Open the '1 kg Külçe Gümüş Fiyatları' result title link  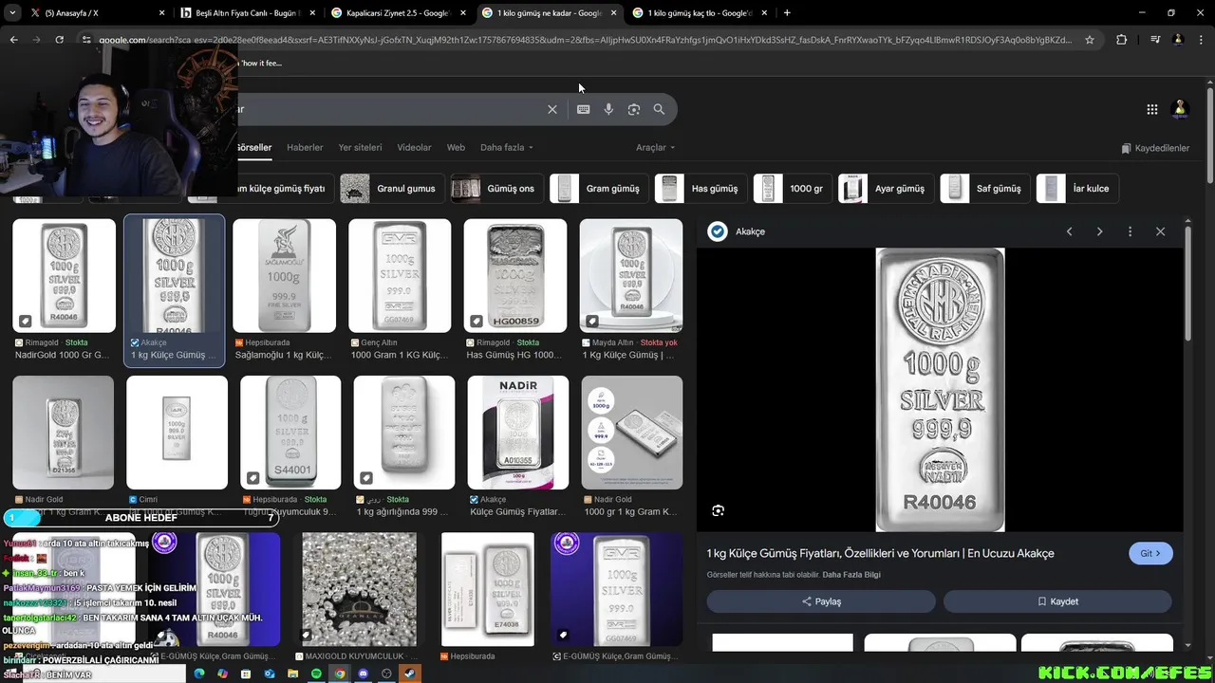880,553
